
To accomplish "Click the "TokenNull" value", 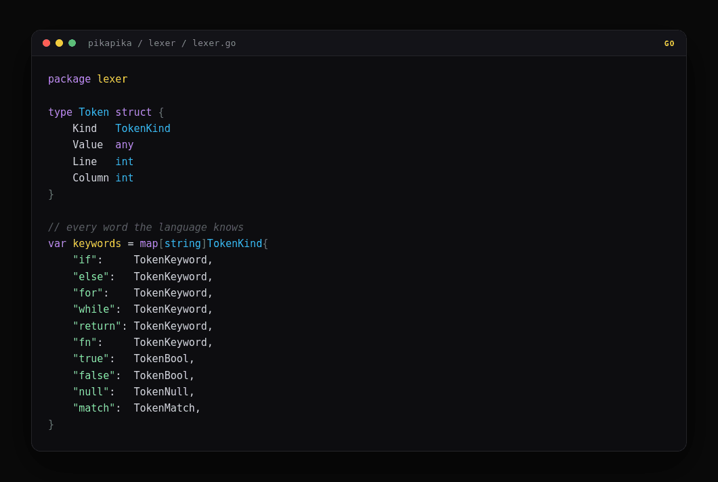I will [x=161, y=392].
